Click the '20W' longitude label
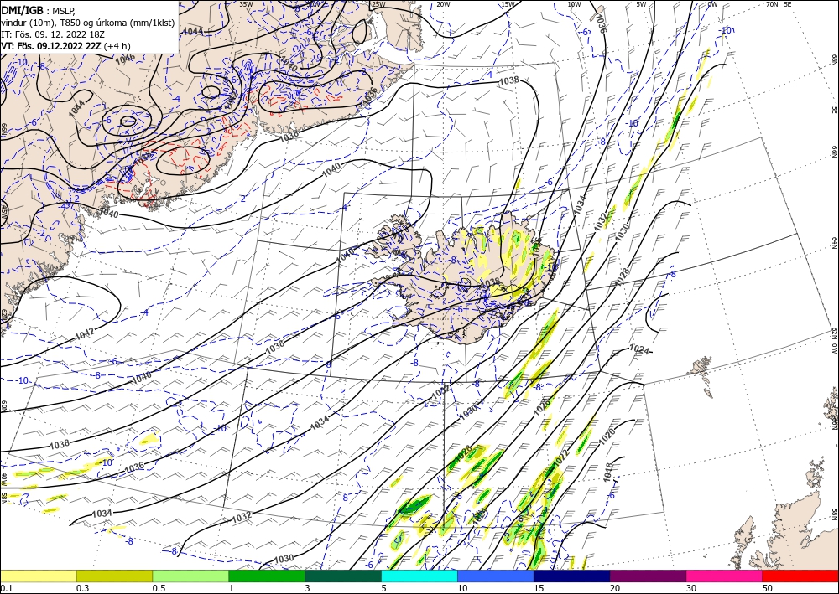 coord(443,3)
